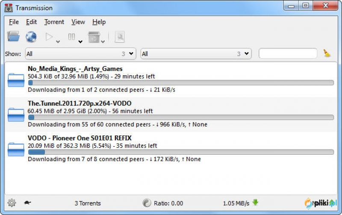This screenshot has height=215, width=342.
Task: Toggle turtle alternative speed limits
Action: pyautogui.click(x=27, y=203)
